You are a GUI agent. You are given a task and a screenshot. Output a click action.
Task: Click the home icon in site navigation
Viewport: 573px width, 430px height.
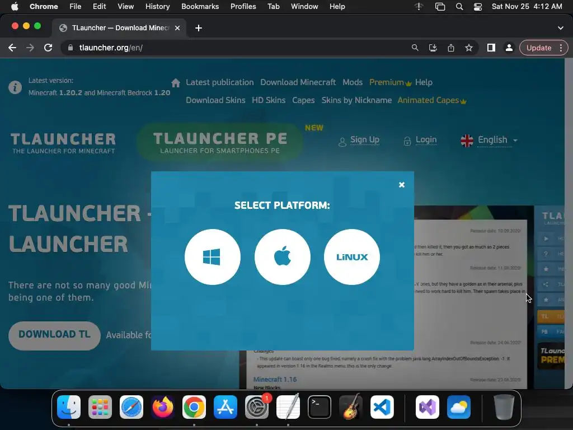175,83
